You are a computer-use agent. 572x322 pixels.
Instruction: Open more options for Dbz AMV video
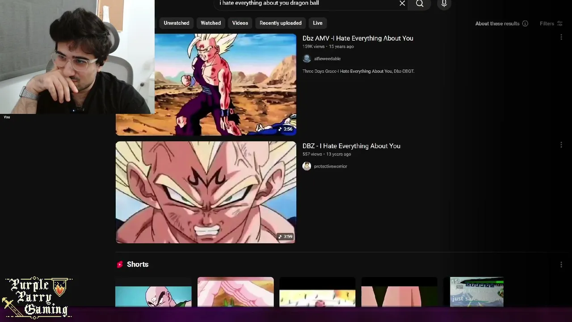561,37
